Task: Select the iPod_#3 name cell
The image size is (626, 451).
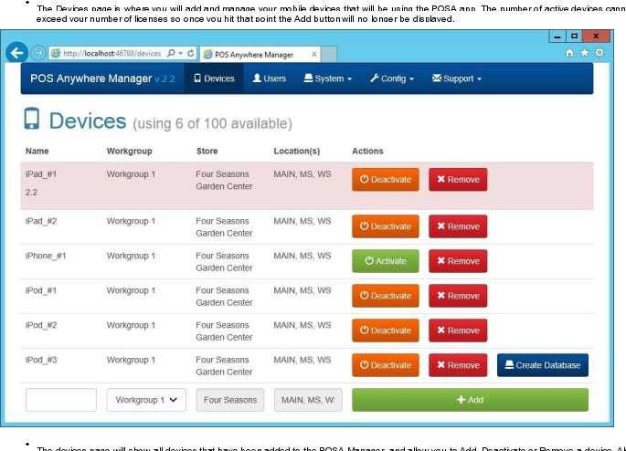Action: point(41,360)
